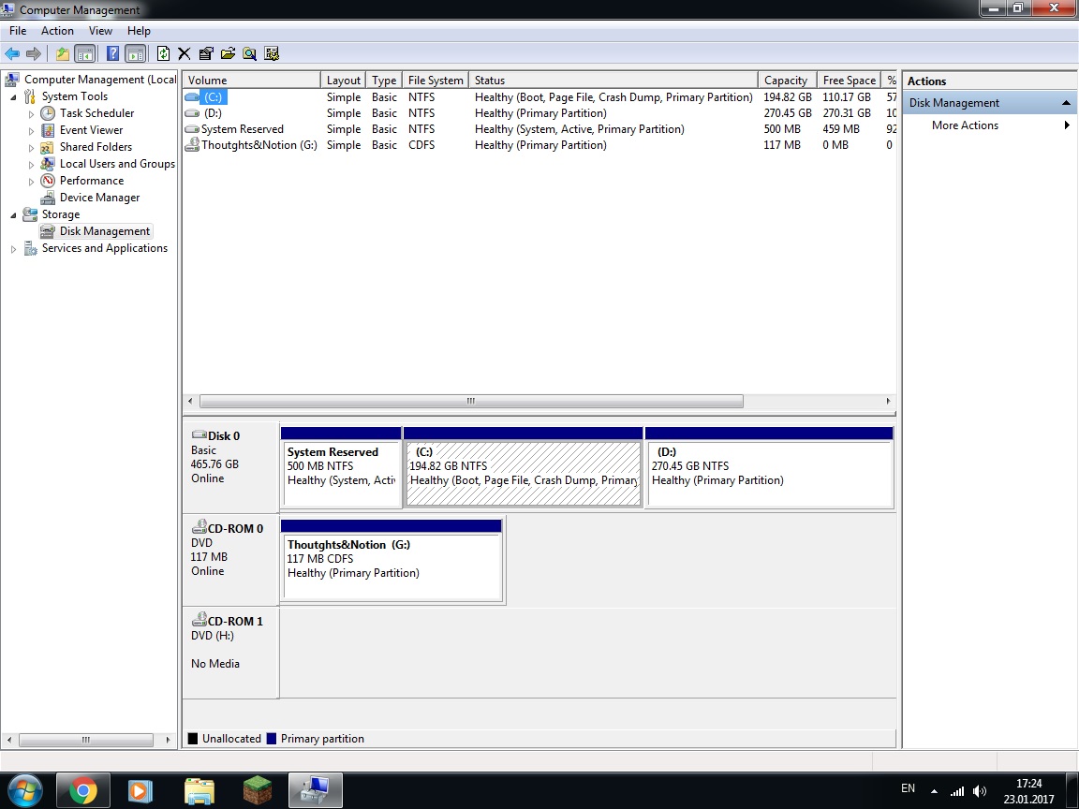
Task: Collapse the System Tools tree node
Action: (x=13, y=96)
